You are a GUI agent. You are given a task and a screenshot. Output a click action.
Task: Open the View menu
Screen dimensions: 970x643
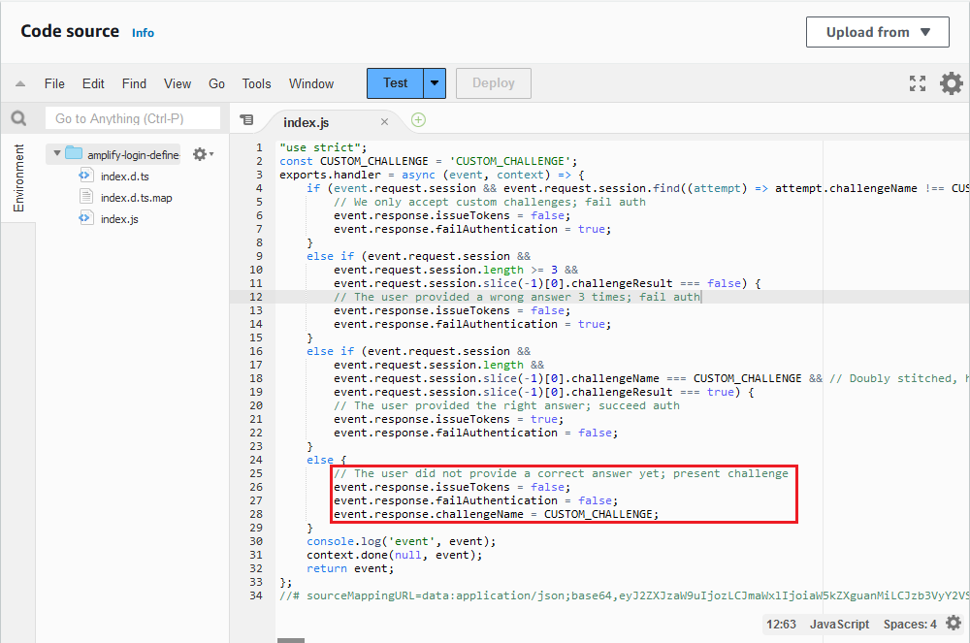tap(178, 83)
